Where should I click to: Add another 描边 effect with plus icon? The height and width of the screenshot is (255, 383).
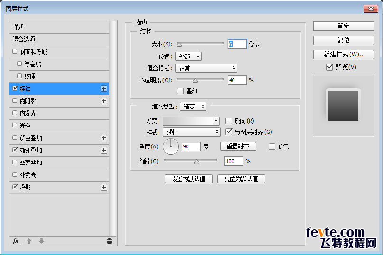click(104, 89)
